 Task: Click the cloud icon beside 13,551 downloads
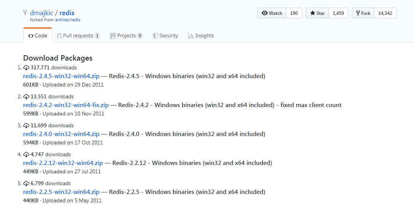click(26, 97)
